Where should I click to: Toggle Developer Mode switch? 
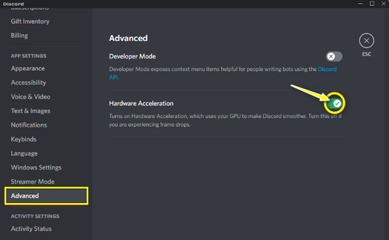pos(334,56)
